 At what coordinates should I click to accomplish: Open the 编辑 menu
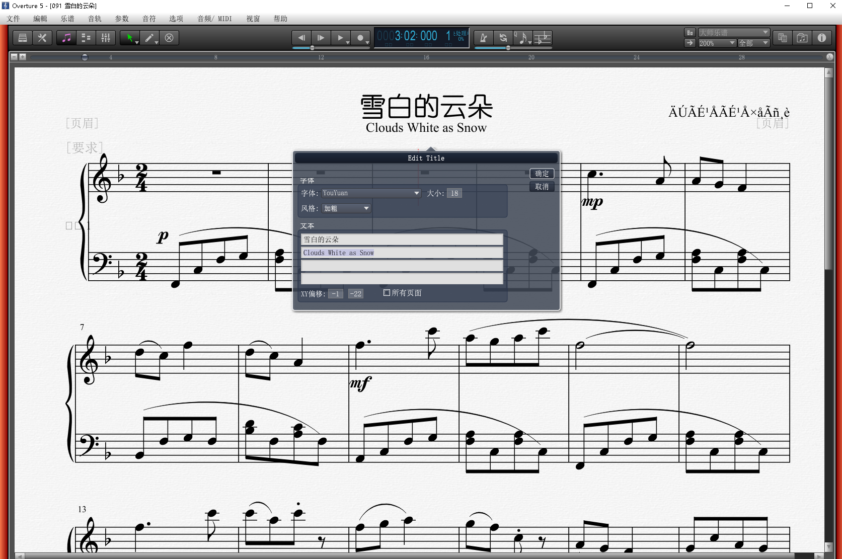click(x=40, y=19)
